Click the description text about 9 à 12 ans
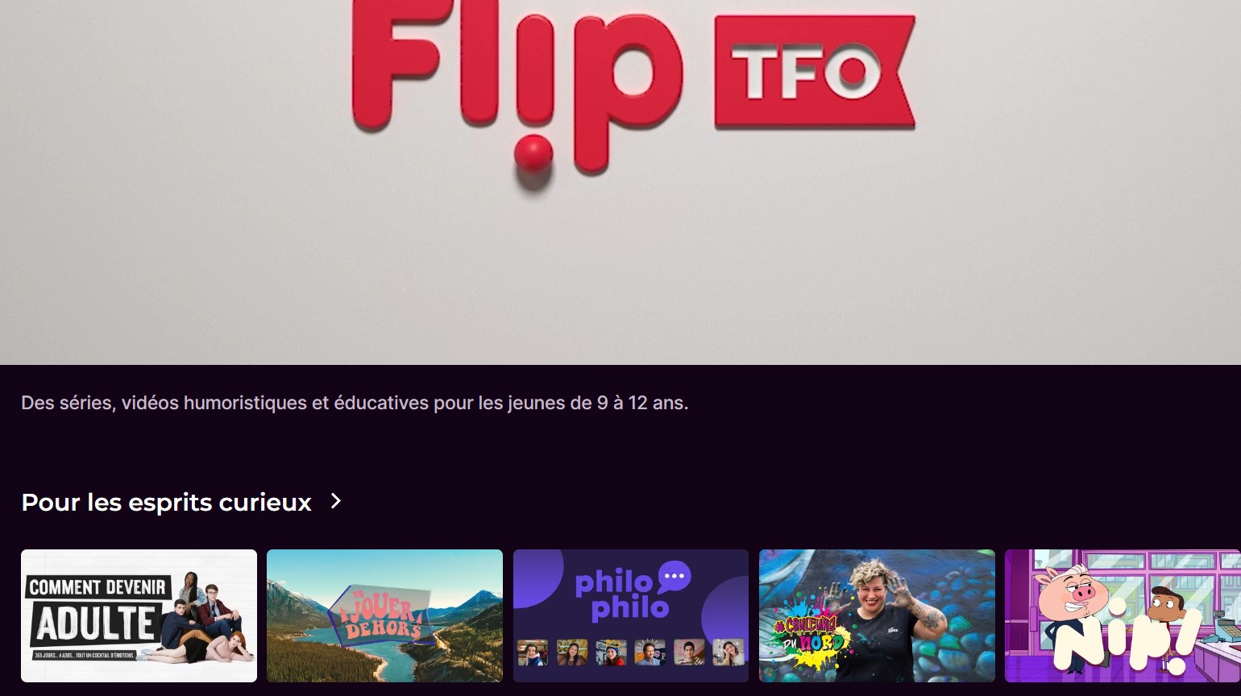The height and width of the screenshot is (696, 1241). click(355, 403)
